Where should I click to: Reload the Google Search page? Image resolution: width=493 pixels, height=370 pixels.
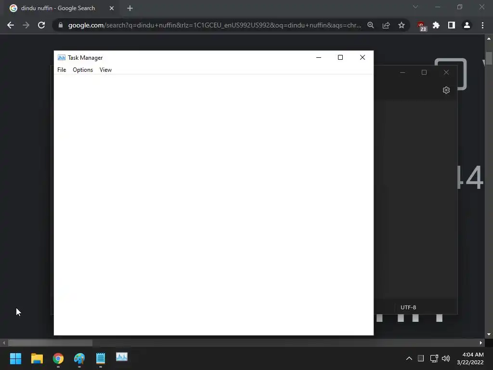(41, 25)
